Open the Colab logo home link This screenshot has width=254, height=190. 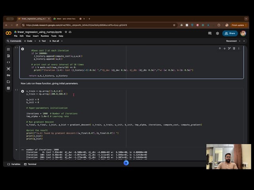pyautogui.click(x=8, y=33)
